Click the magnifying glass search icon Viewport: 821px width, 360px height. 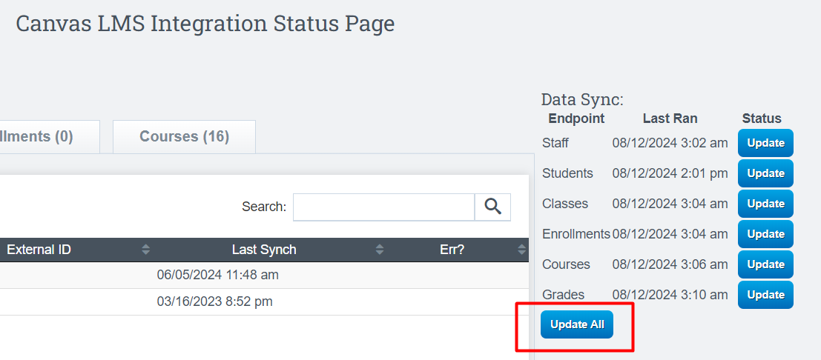click(492, 207)
